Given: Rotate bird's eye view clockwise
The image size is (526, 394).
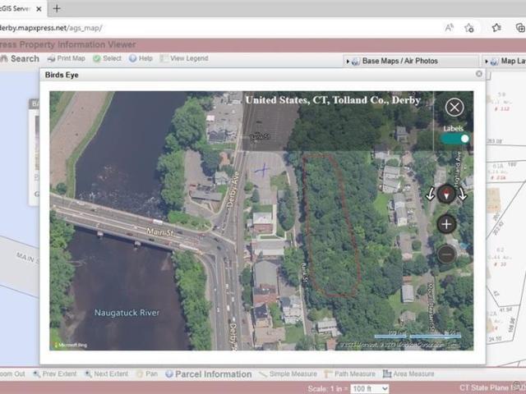Looking at the screenshot, I should (x=463, y=195).
